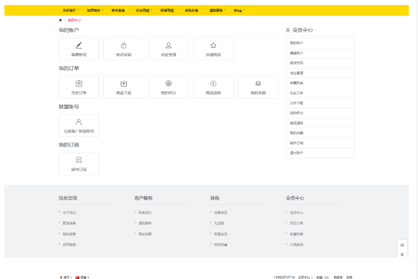Go to 秋季套装 category
This screenshot has height=279, width=418.
[x=118, y=11]
